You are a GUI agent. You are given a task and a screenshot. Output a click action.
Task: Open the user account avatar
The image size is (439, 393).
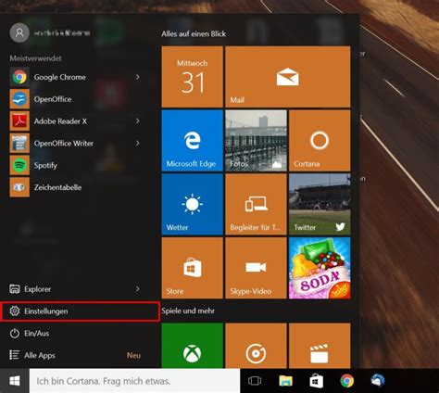pyautogui.click(x=19, y=32)
